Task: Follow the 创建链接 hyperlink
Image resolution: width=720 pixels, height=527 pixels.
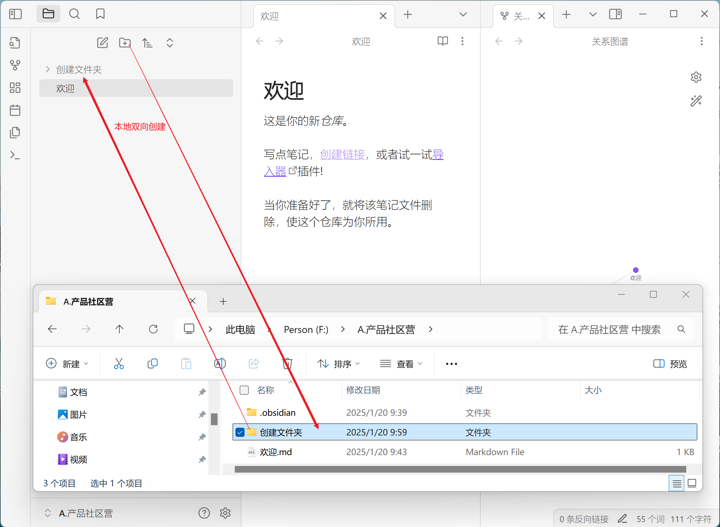Action: (x=342, y=154)
